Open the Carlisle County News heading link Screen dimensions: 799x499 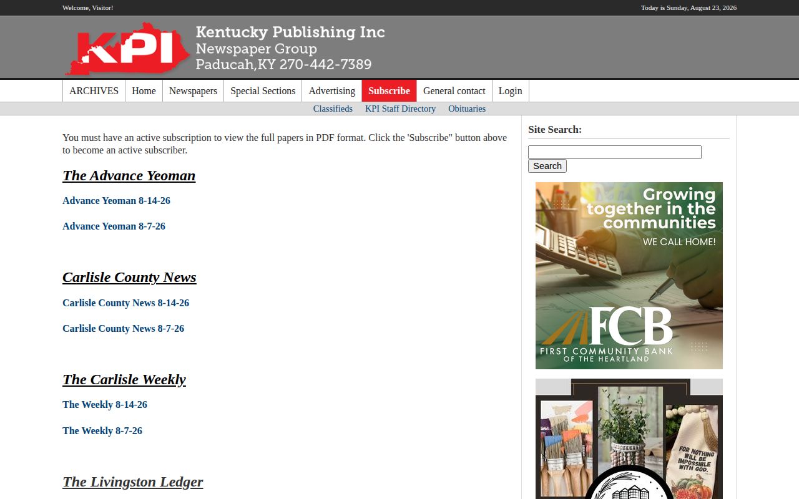pyautogui.click(x=129, y=278)
